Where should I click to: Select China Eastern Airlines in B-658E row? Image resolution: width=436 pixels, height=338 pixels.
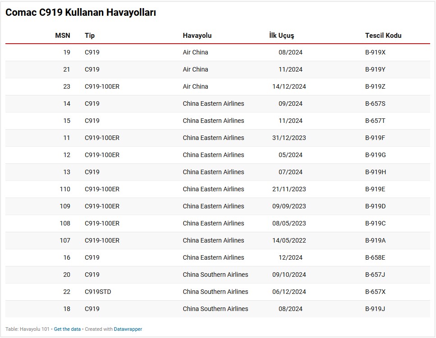click(213, 257)
